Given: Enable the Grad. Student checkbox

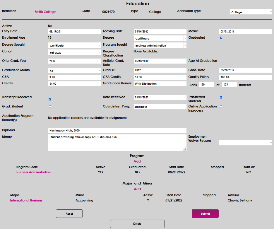Looking at the screenshot, I should pos(50,107).
